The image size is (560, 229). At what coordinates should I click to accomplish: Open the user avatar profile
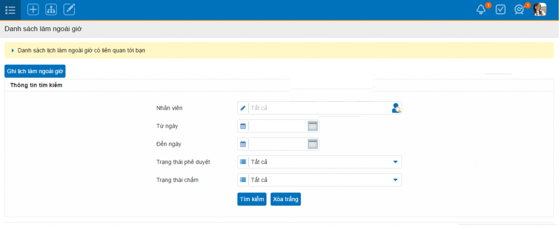(540, 9)
